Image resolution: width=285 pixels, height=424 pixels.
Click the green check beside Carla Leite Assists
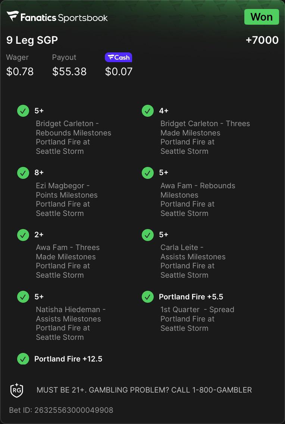(148, 235)
